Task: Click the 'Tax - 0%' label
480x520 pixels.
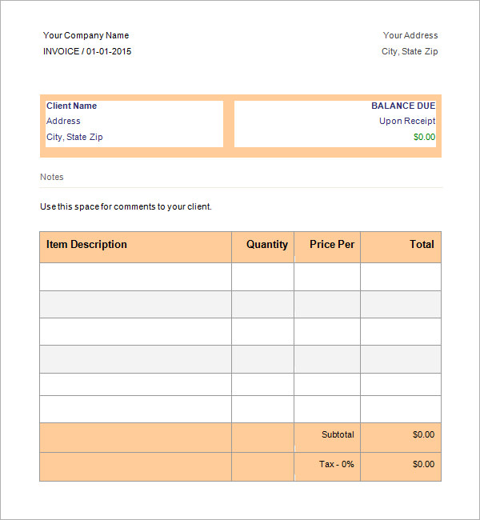Action: point(337,464)
